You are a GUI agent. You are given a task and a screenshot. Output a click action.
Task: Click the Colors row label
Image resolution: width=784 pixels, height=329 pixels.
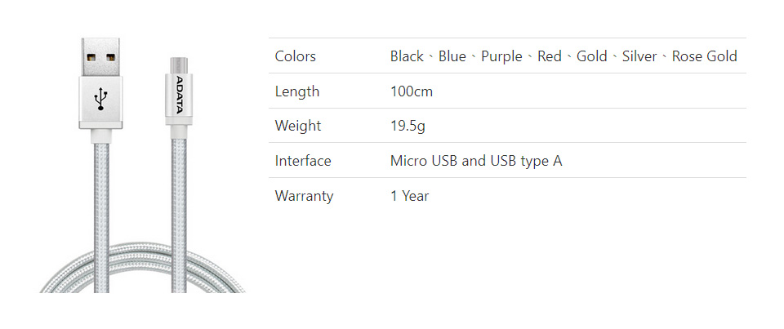pyautogui.click(x=295, y=56)
